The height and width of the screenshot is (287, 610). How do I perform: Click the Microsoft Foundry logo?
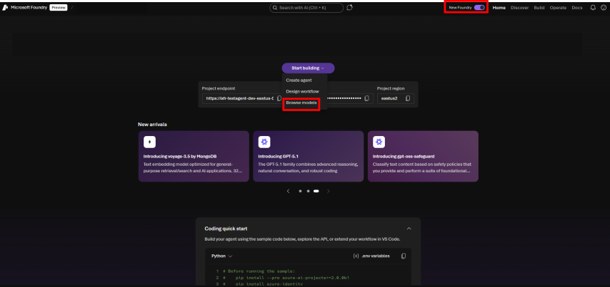pyautogui.click(x=6, y=7)
